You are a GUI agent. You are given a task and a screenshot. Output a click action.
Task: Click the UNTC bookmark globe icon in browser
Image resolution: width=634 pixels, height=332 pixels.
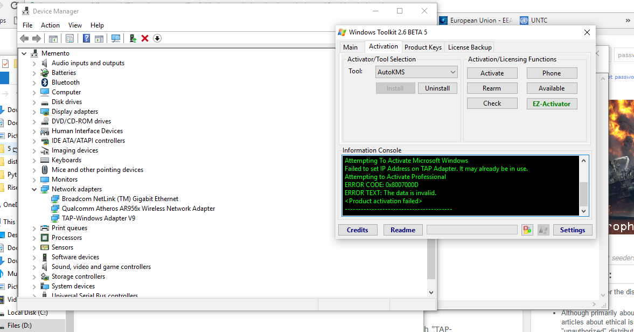524,20
